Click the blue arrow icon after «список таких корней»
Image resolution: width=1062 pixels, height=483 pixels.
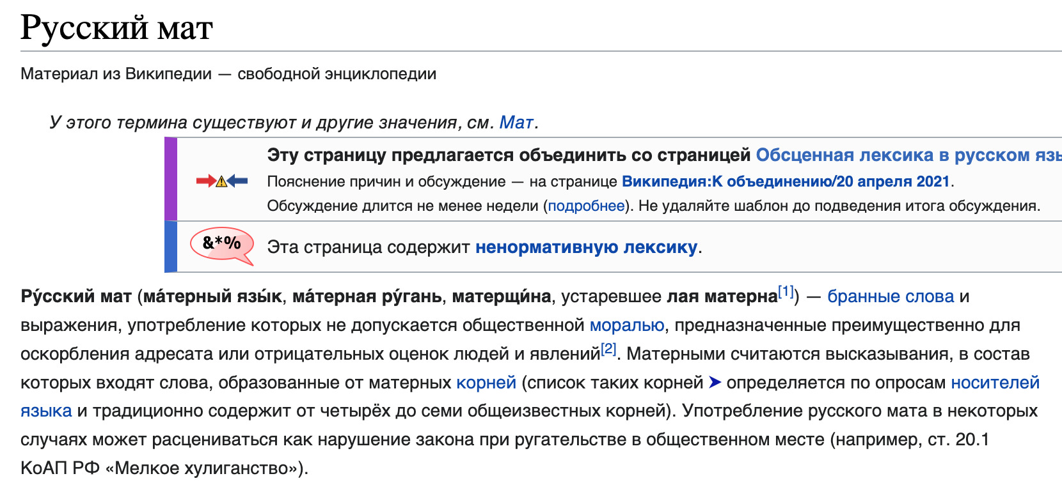[x=715, y=383]
